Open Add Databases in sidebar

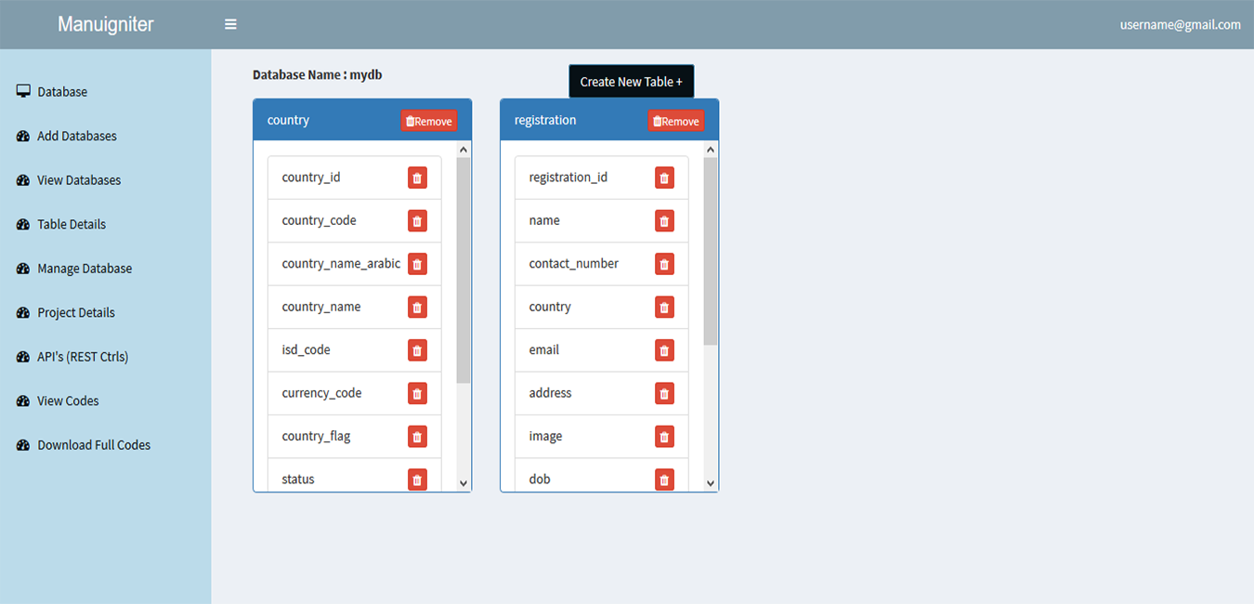pyautogui.click(x=76, y=137)
